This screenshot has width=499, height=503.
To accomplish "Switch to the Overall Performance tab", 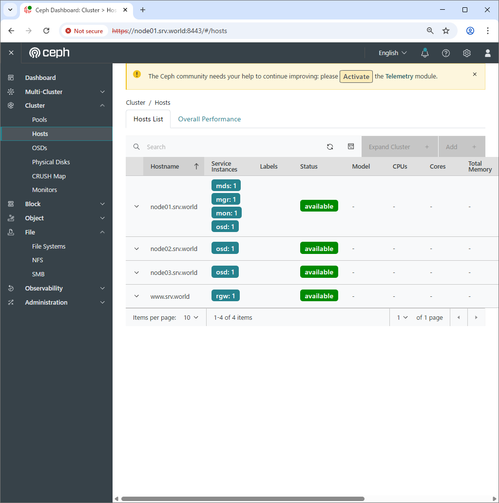I will click(209, 119).
